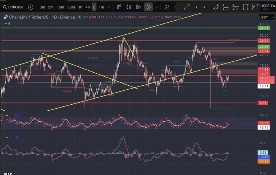
Task: Select the horizontal ray drawing tool
Action: pyautogui.click(x=206, y=7)
